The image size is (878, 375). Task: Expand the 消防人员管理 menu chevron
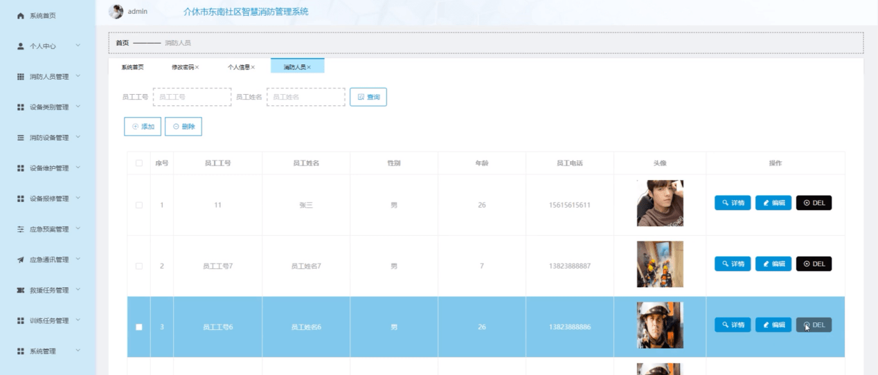pyautogui.click(x=78, y=76)
